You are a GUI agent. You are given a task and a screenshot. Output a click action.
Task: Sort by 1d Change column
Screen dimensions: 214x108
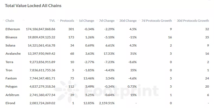tap(87, 21)
